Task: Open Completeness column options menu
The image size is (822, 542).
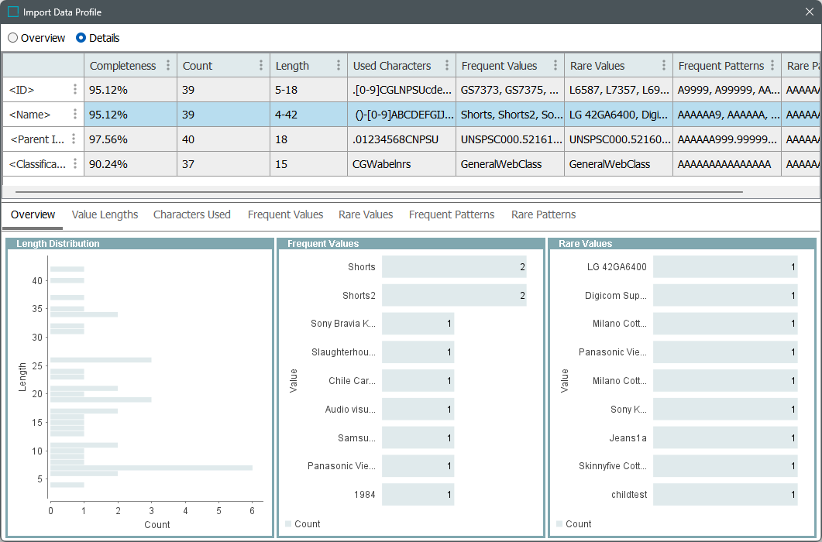Action: click(168, 65)
